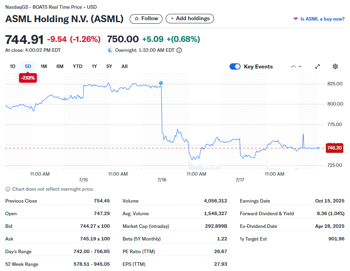The width and height of the screenshot is (350, 271).
Task: Expand chart to full screen
Action: coord(317,66)
